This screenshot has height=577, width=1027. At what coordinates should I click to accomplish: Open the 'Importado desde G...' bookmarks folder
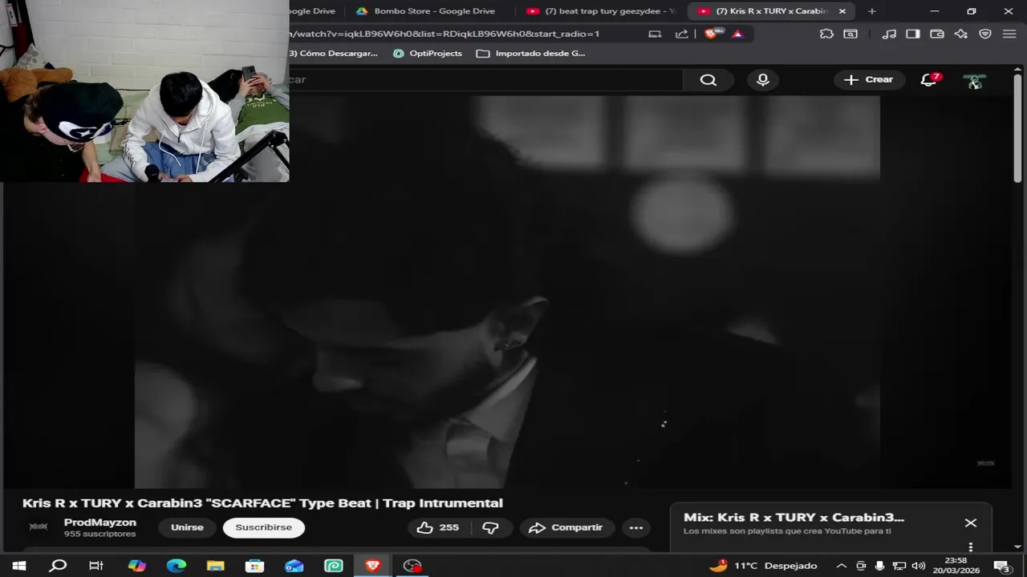point(531,54)
